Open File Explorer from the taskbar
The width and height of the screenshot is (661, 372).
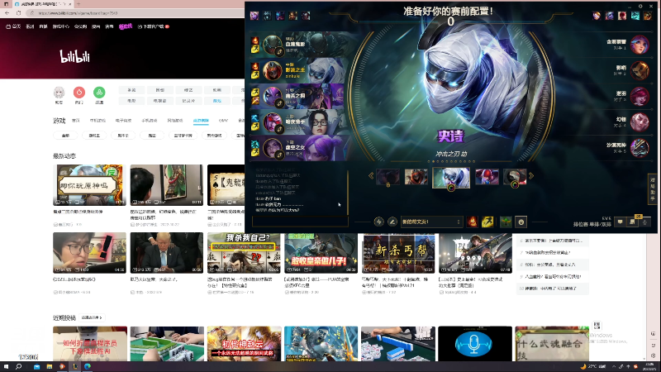50,366
